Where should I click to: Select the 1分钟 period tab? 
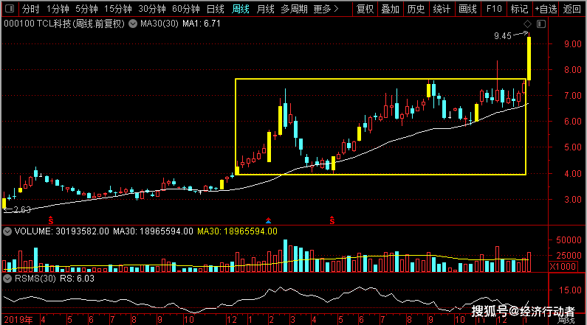[58, 9]
